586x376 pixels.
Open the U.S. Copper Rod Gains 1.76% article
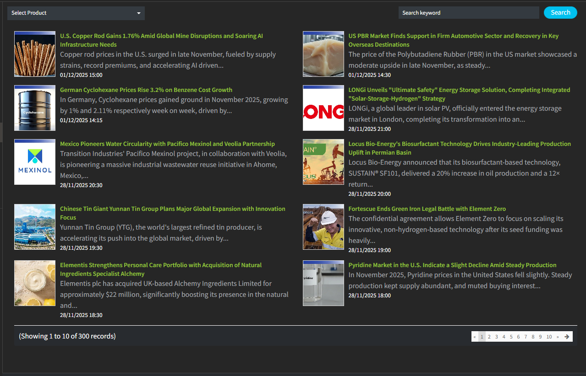pos(161,40)
